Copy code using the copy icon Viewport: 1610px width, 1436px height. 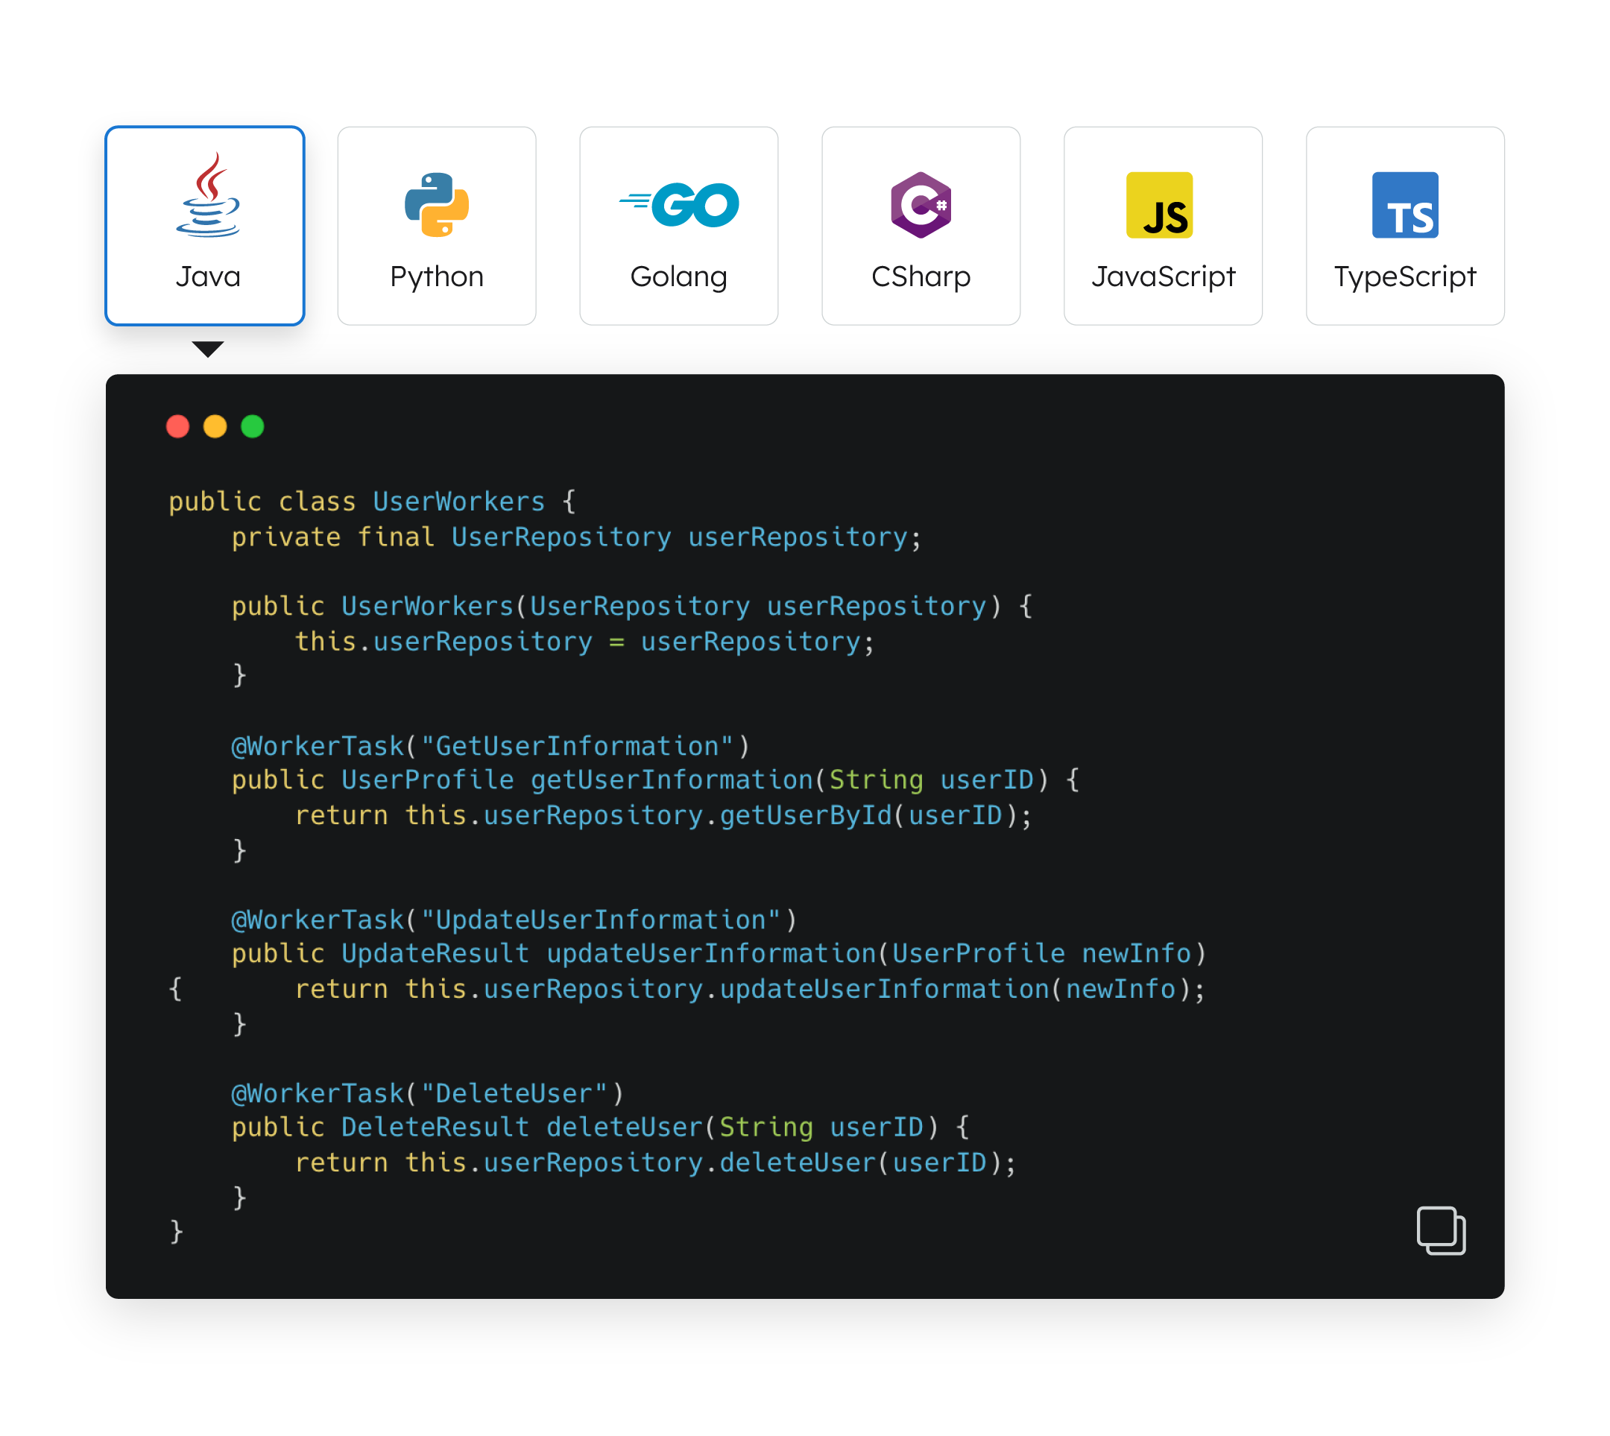(x=1440, y=1230)
